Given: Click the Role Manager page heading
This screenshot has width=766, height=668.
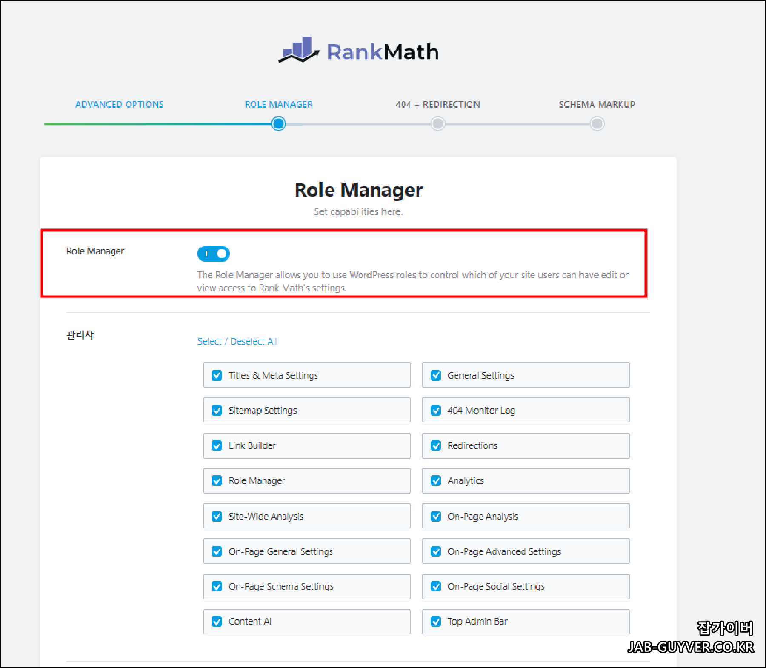Looking at the screenshot, I should pyautogui.click(x=358, y=190).
